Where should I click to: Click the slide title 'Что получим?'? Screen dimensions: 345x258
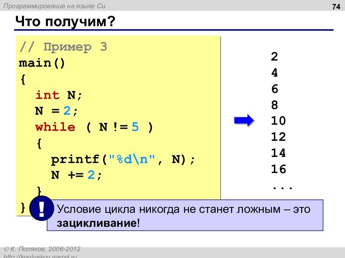point(65,22)
